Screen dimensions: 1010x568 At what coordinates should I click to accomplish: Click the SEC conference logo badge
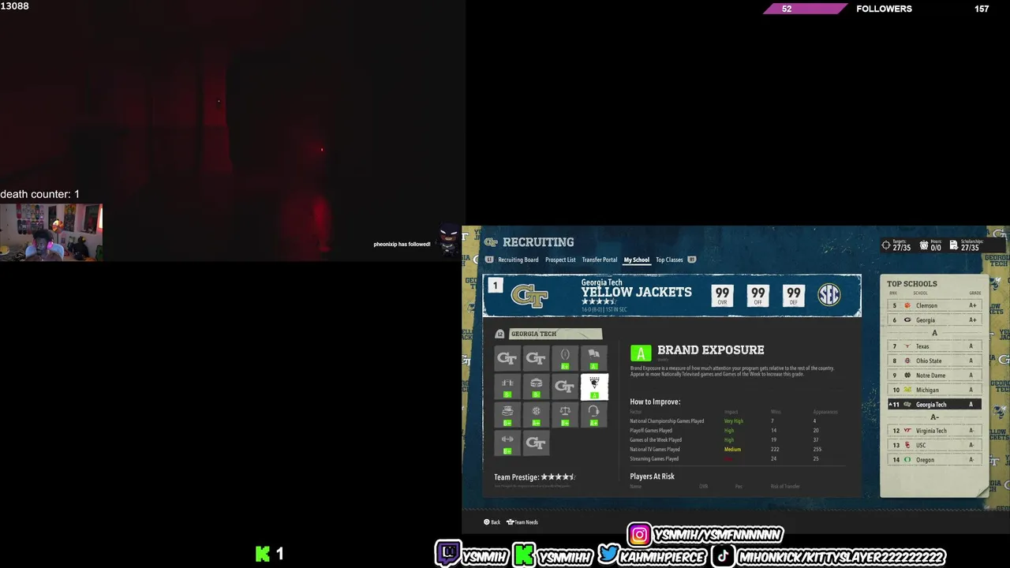pos(829,294)
